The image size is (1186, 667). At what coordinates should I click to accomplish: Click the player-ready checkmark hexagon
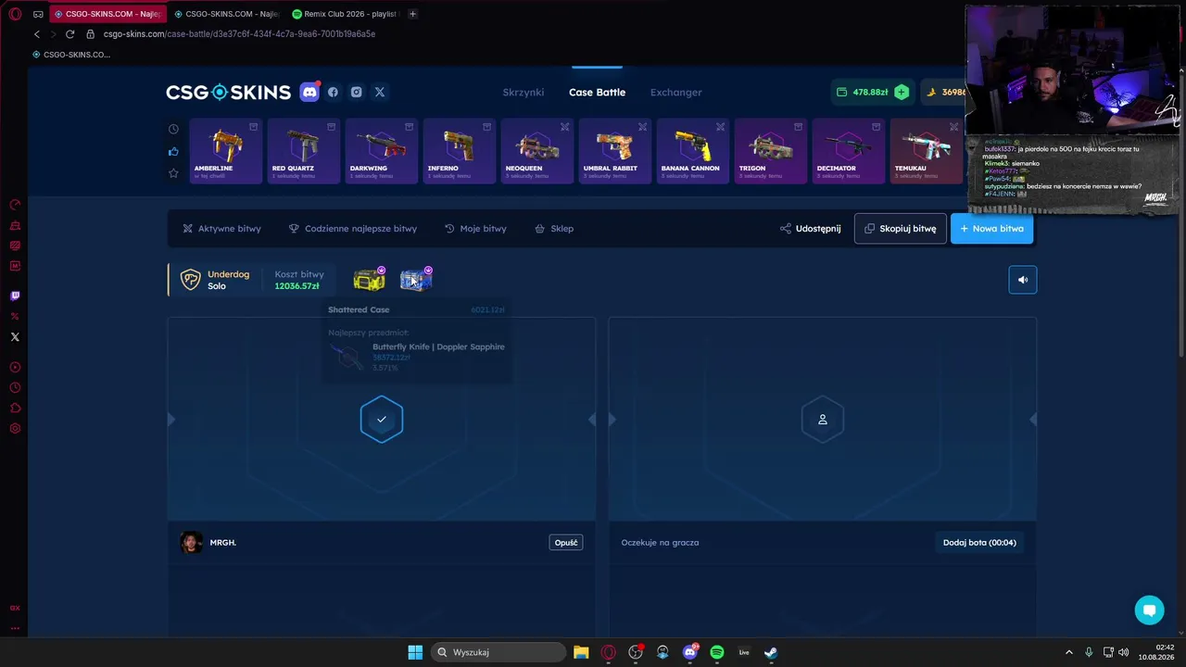[x=382, y=420]
